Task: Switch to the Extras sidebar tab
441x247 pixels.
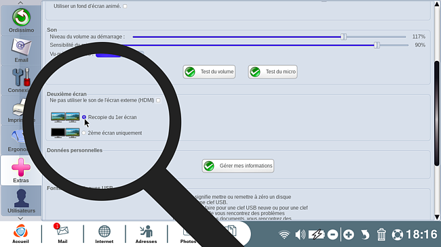Action: 21,171
